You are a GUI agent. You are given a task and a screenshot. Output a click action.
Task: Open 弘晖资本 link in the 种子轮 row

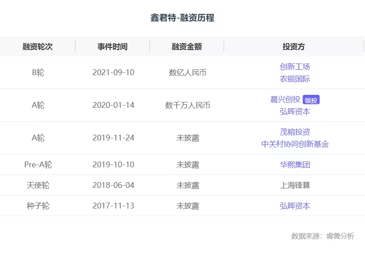[295, 206]
